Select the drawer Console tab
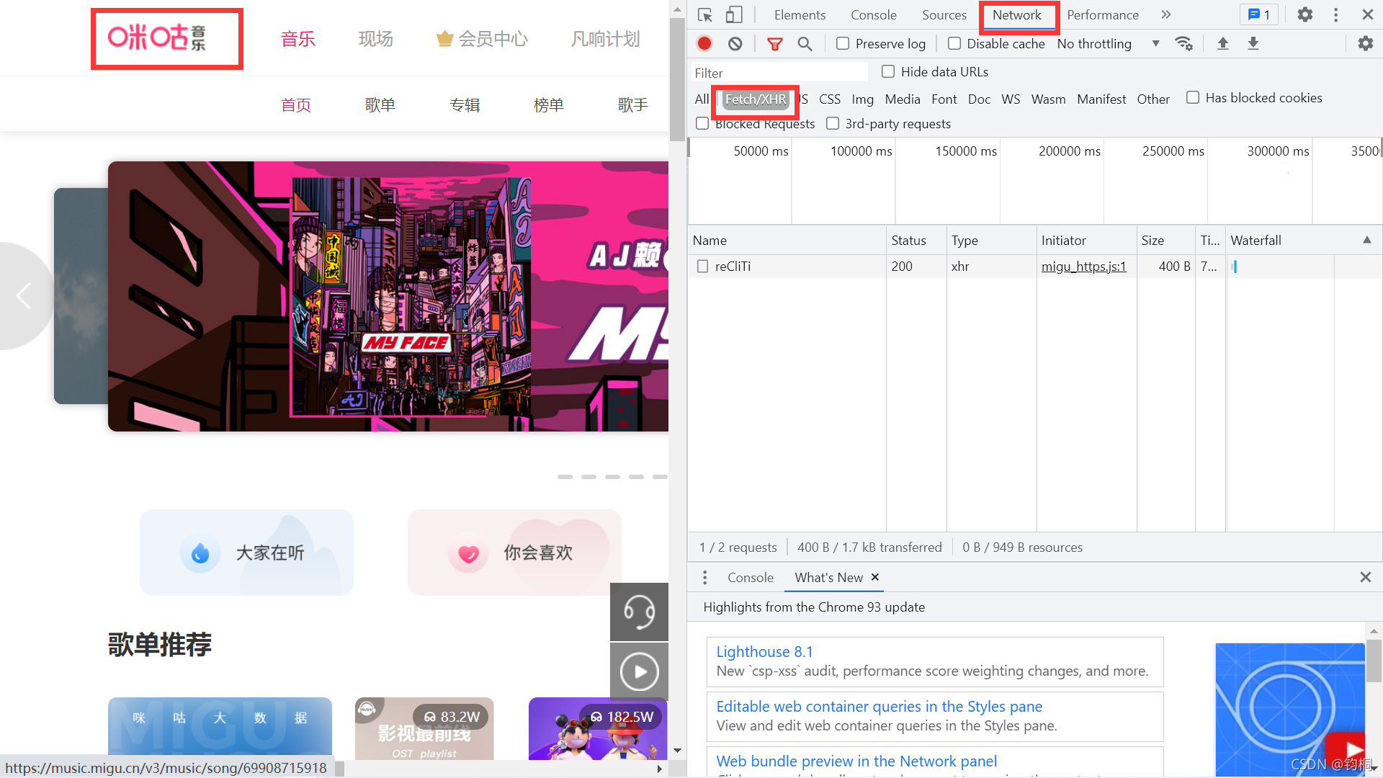1383x778 pixels. point(750,578)
